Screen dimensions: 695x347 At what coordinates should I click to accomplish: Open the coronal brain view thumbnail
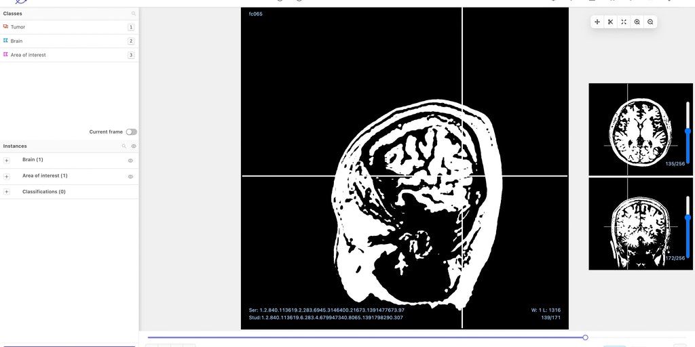pyautogui.click(x=641, y=224)
